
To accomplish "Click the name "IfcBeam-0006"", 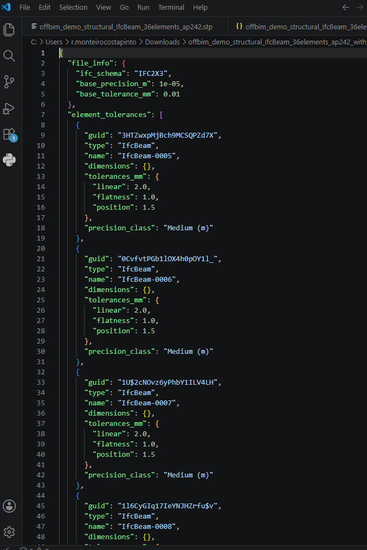I will point(147,279).
